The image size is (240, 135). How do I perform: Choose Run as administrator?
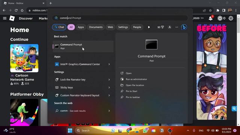click(136, 79)
